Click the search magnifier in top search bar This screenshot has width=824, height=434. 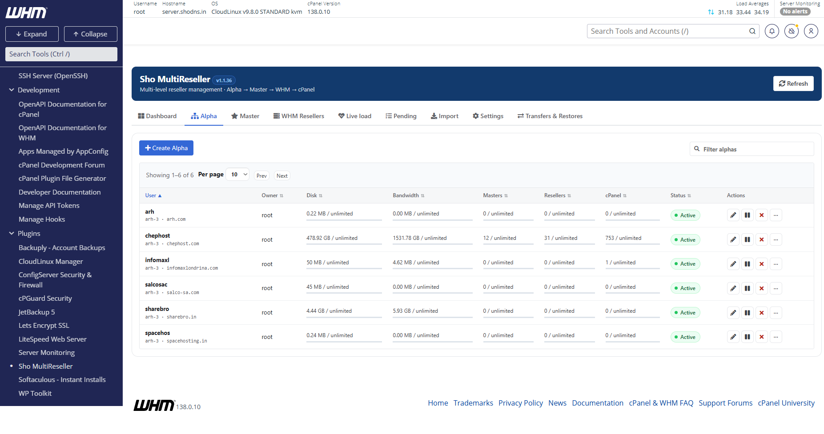(752, 31)
